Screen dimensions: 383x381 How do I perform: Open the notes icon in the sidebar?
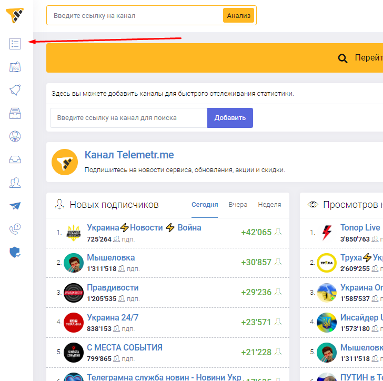point(15,67)
